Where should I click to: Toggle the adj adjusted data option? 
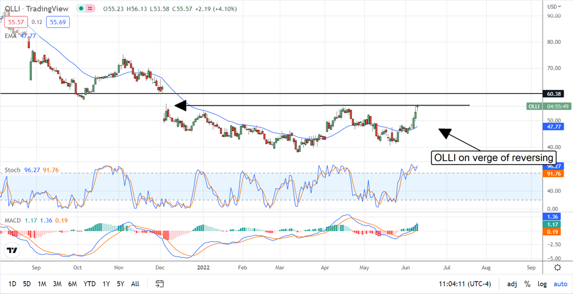pyautogui.click(x=511, y=284)
